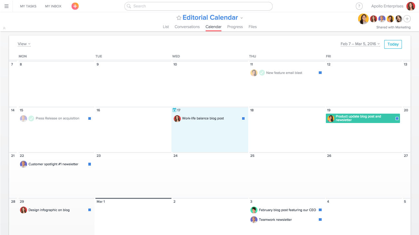Click the Today button
Screen dimensions: 419x235
[393, 44]
